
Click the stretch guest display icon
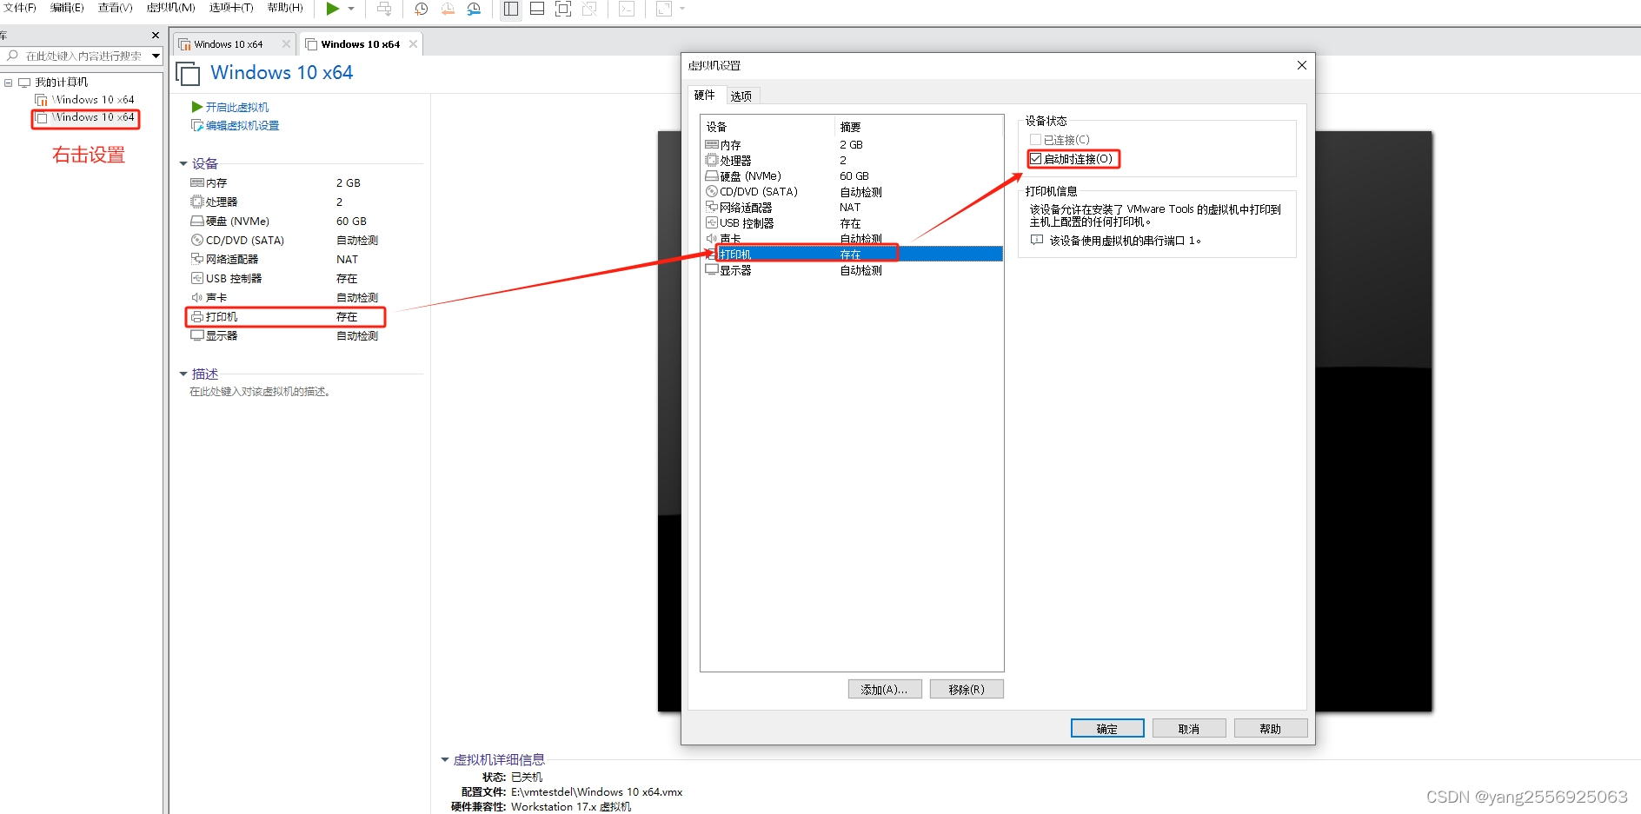[x=664, y=9]
